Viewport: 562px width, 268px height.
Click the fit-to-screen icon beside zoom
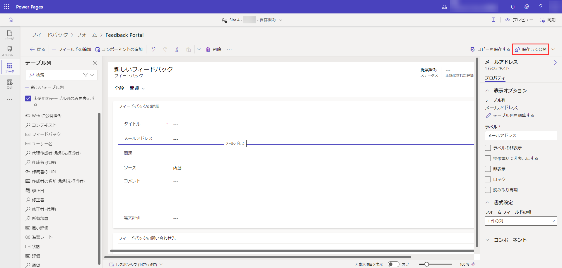coord(473,264)
